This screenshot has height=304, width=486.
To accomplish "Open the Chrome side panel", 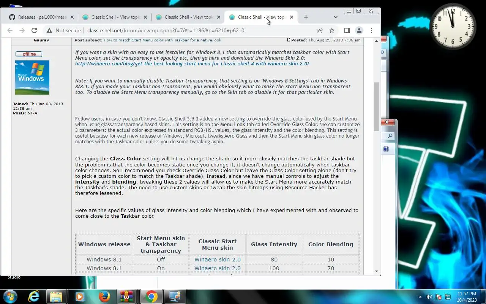I will (x=347, y=30).
